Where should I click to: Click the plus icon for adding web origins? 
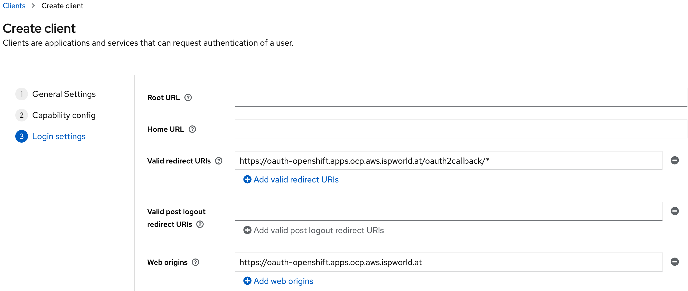click(247, 281)
